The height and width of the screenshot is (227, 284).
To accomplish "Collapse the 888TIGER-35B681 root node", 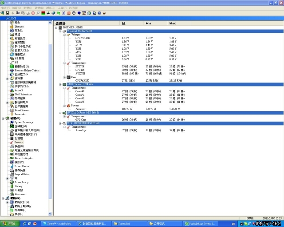I will tap(56, 27).
